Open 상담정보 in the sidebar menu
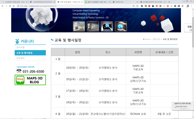This screenshot has height=119, width=194. pos(20,58)
